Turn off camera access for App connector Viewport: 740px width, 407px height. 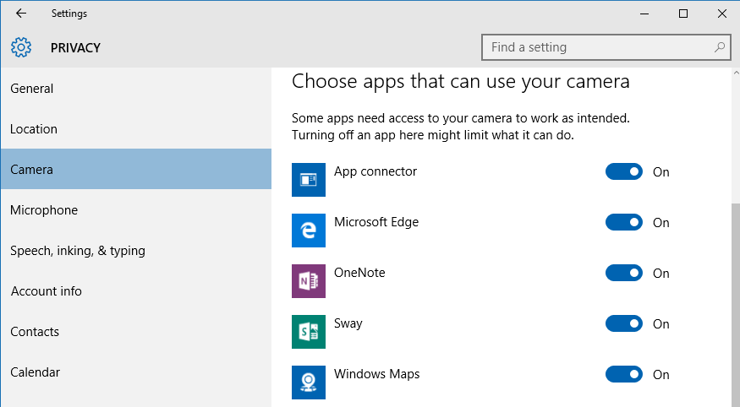[x=624, y=172]
